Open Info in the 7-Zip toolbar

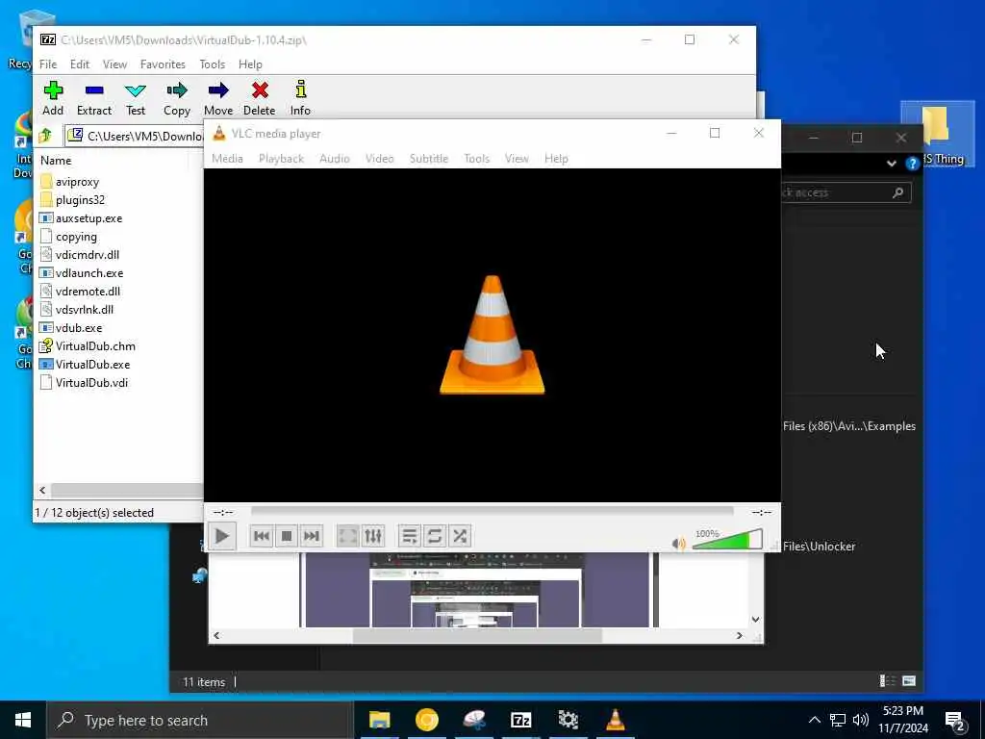[300, 99]
